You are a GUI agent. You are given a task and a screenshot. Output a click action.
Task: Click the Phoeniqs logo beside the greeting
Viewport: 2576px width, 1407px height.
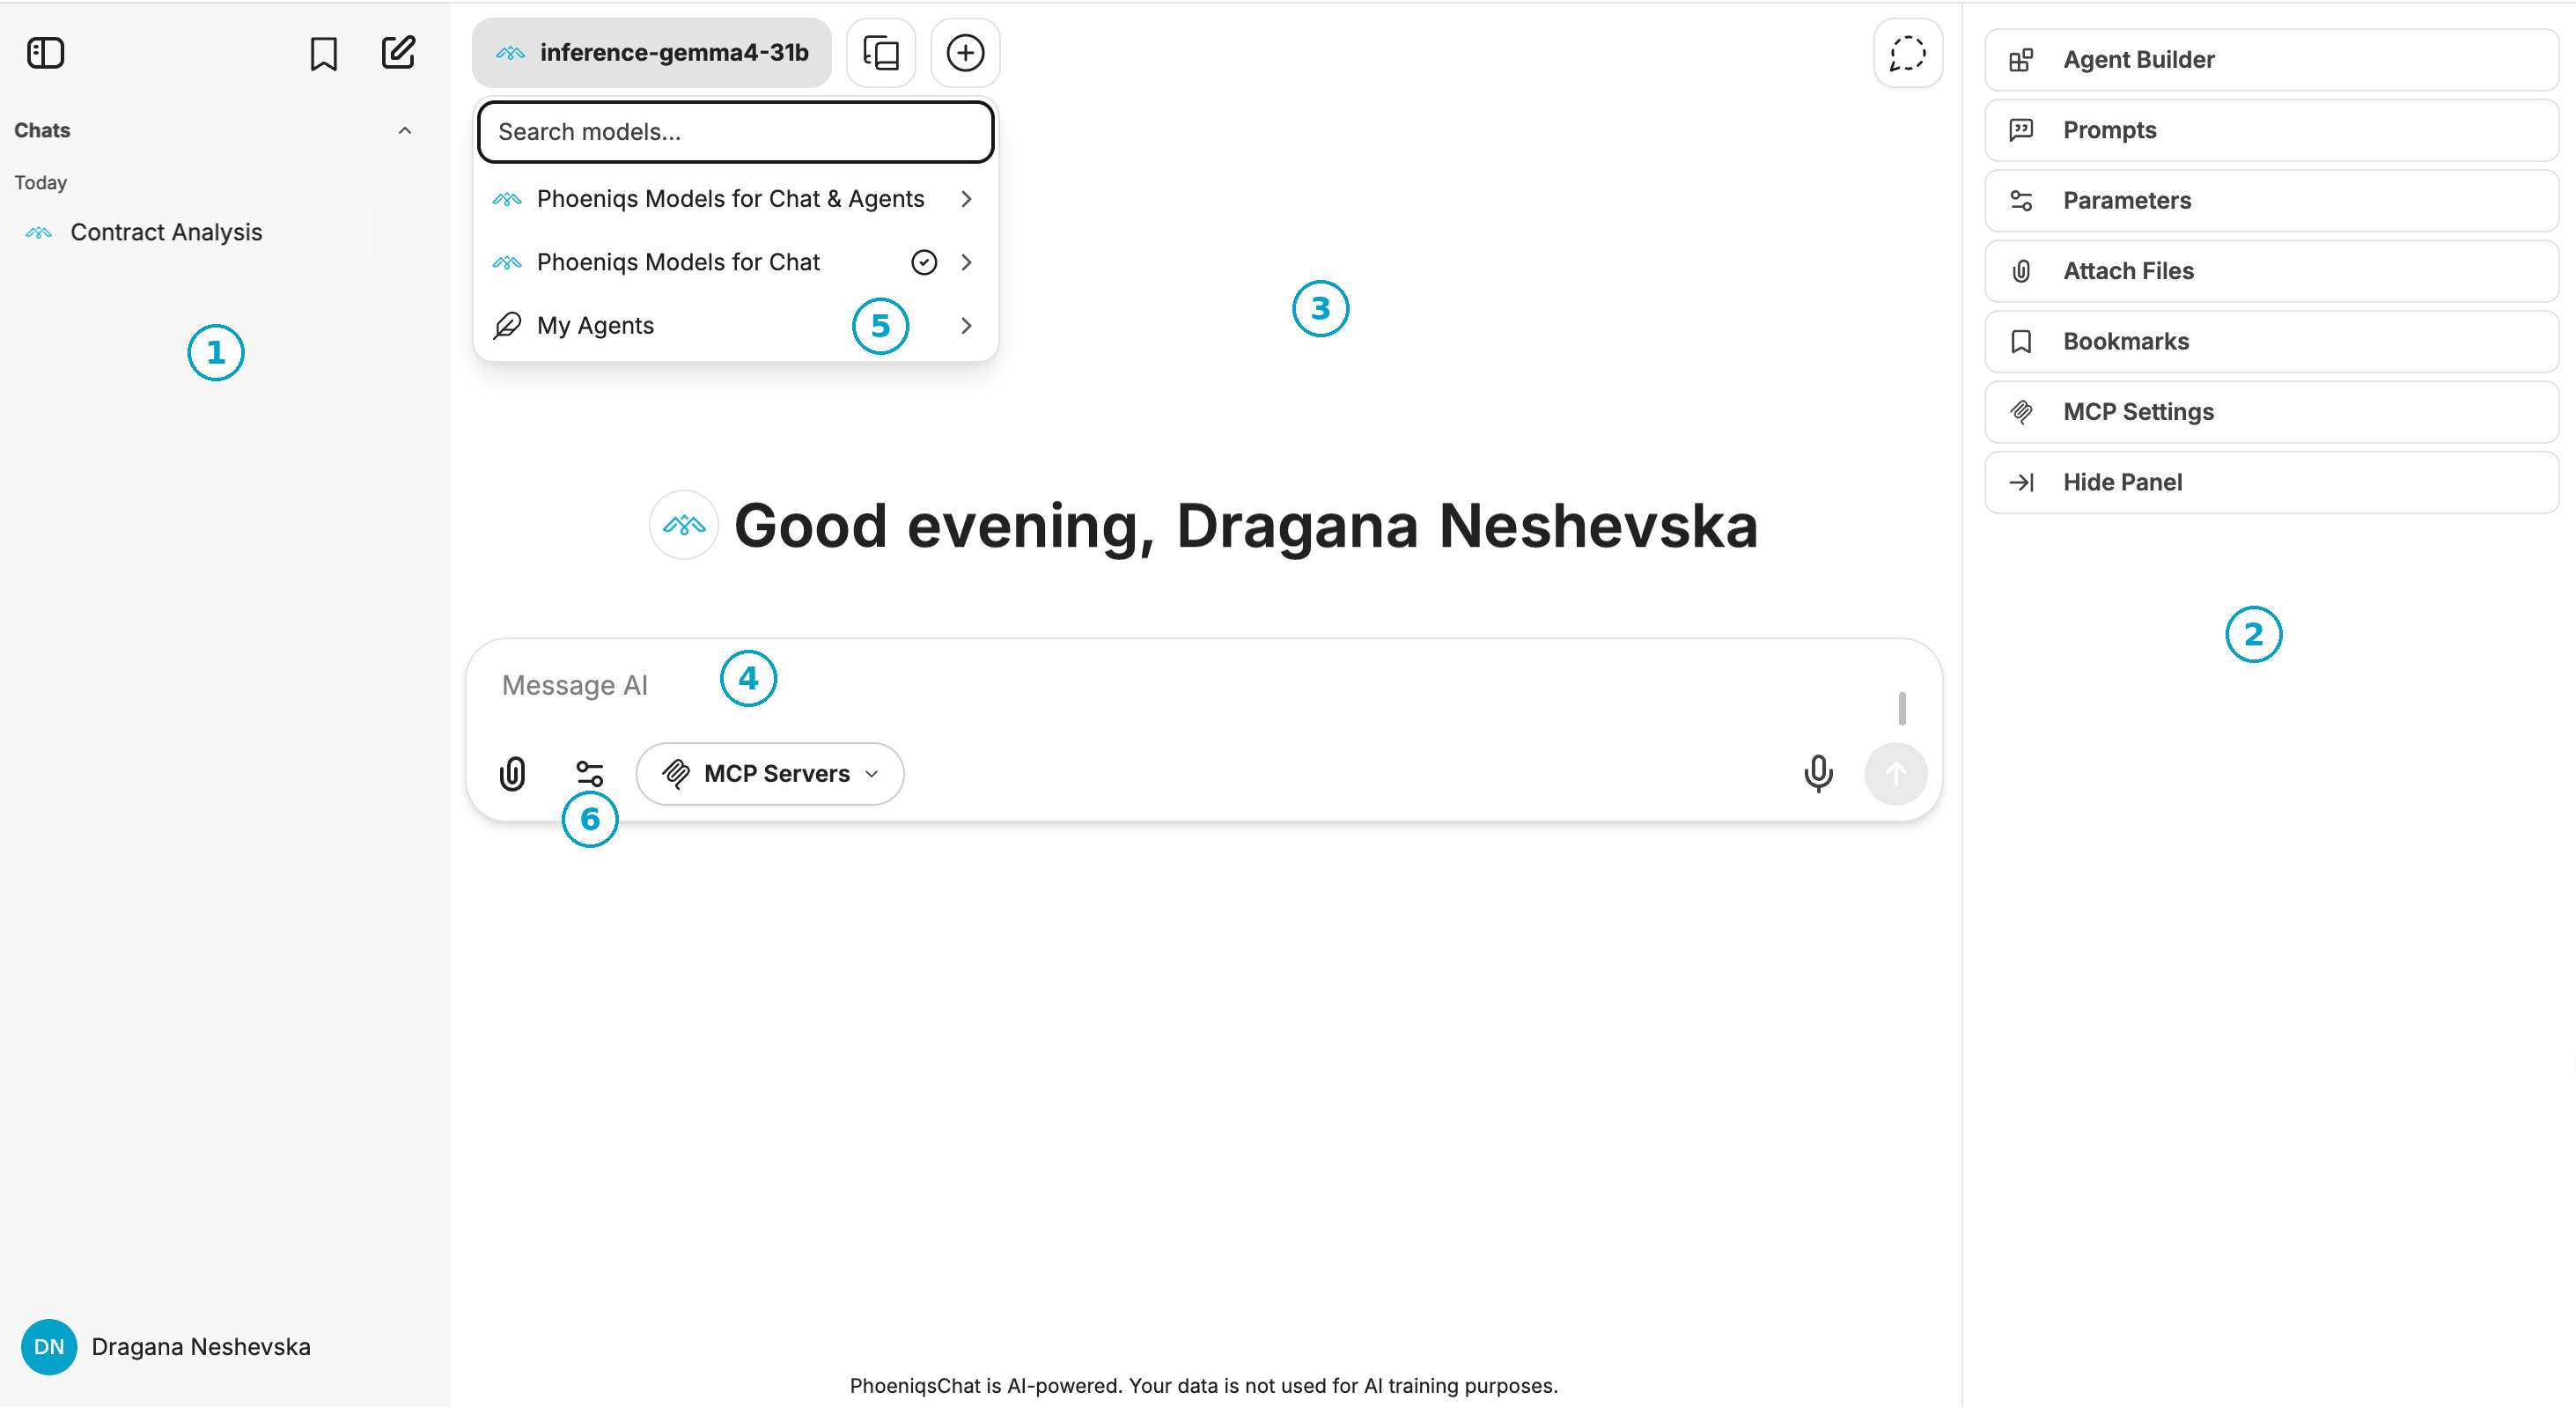tap(684, 525)
